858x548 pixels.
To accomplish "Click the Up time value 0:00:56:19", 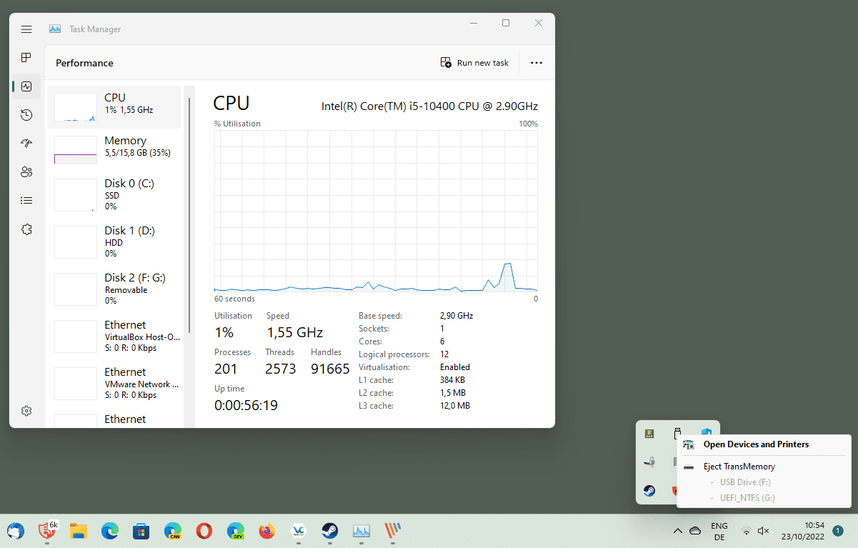I will 246,405.
